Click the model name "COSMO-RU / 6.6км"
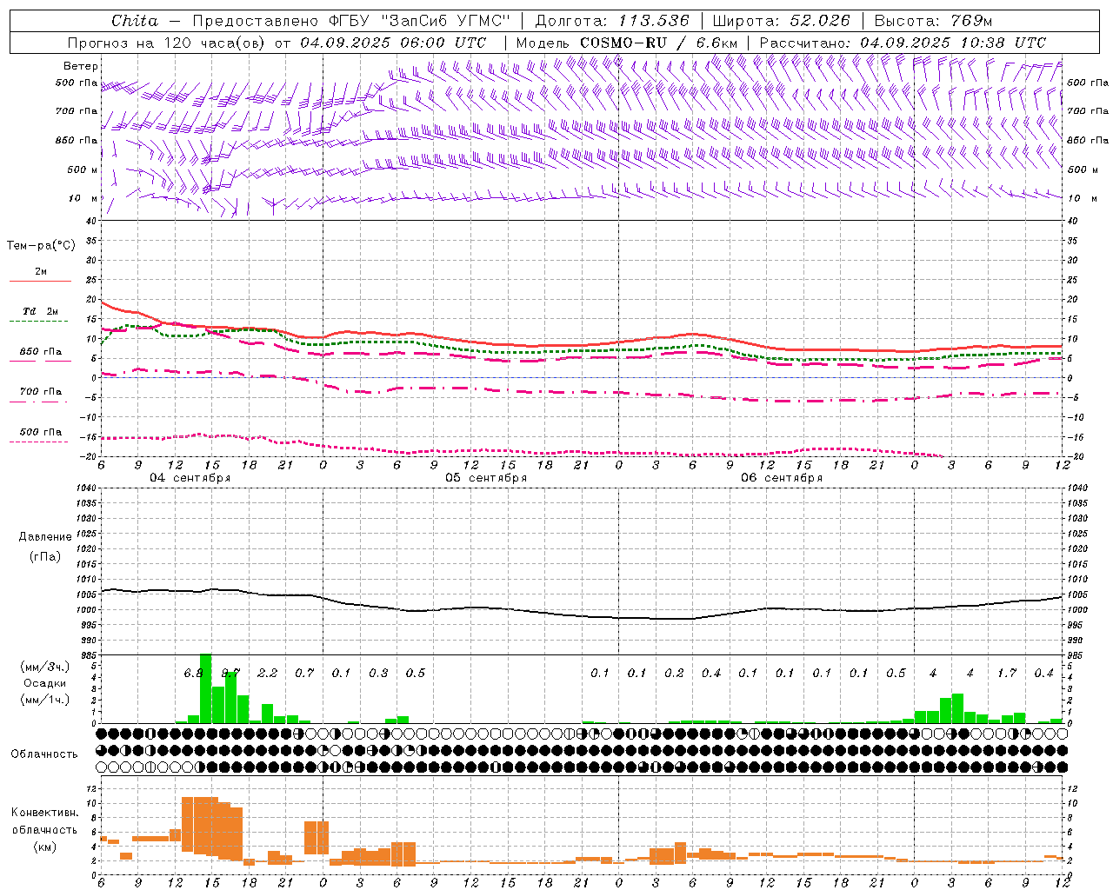 click(x=658, y=43)
